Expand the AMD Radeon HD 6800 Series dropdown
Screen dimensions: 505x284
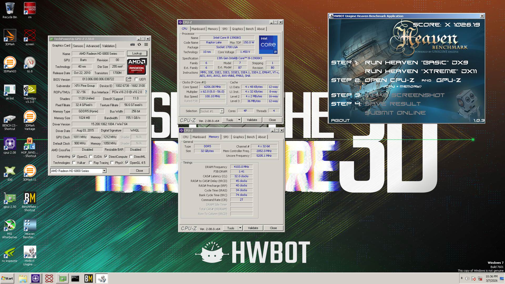tap(104, 171)
